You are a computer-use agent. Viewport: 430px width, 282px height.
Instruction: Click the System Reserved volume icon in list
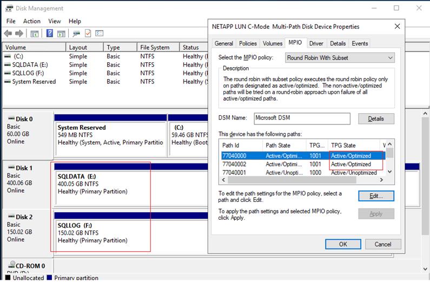(8, 82)
